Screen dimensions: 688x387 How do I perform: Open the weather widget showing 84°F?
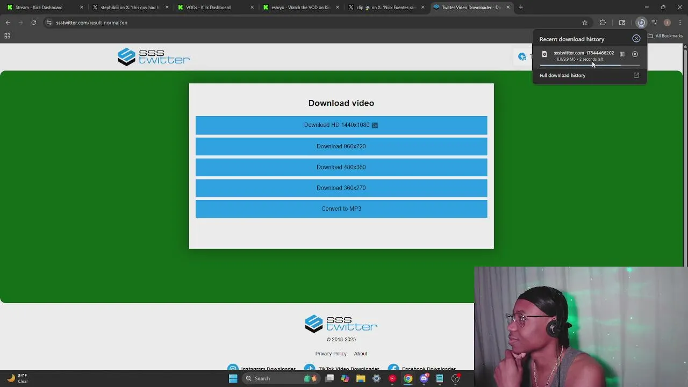pyautogui.click(x=17, y=378)
